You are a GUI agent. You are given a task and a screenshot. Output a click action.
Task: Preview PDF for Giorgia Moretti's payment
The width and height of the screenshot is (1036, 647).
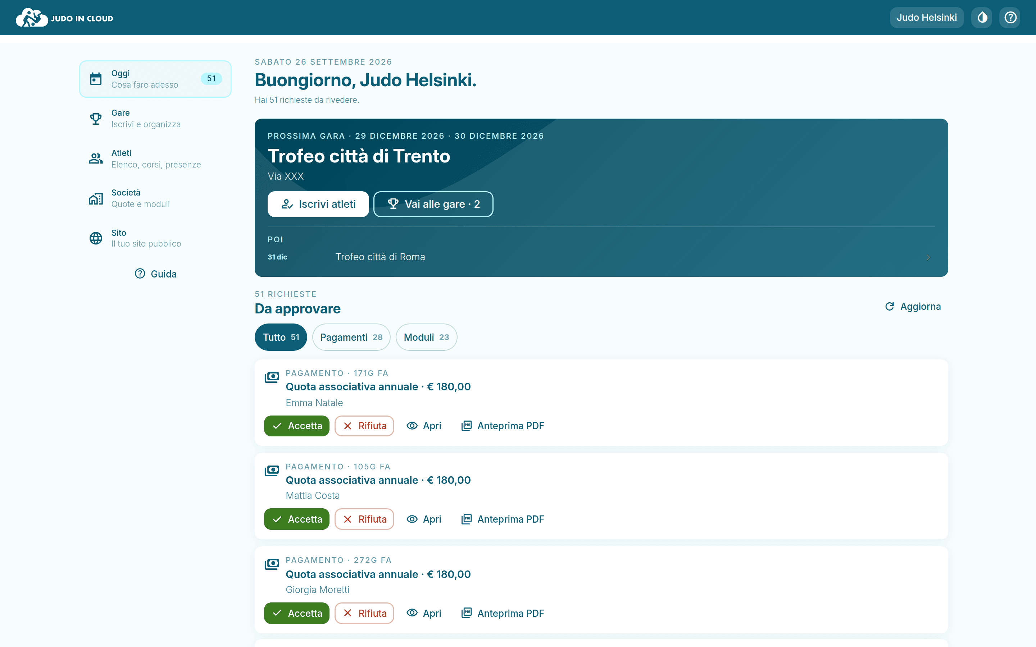pos(503,613)
